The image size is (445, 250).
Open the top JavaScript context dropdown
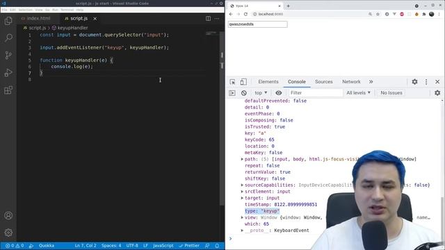(x=261, y=92)
